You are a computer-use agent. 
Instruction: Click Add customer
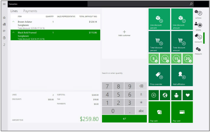tap(124, 33)
